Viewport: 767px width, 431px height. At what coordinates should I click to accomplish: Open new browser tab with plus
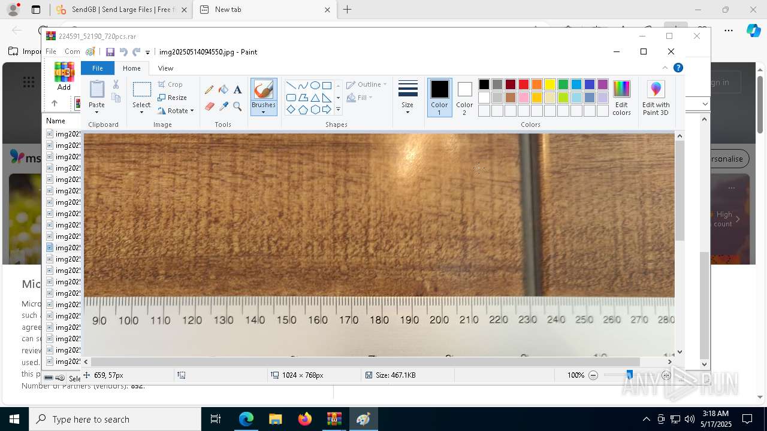click(347, 10)
